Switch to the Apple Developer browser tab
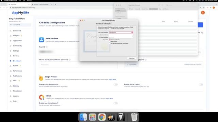Image resolution: width=218 pixels, height=122 pixels. (41, 4)
